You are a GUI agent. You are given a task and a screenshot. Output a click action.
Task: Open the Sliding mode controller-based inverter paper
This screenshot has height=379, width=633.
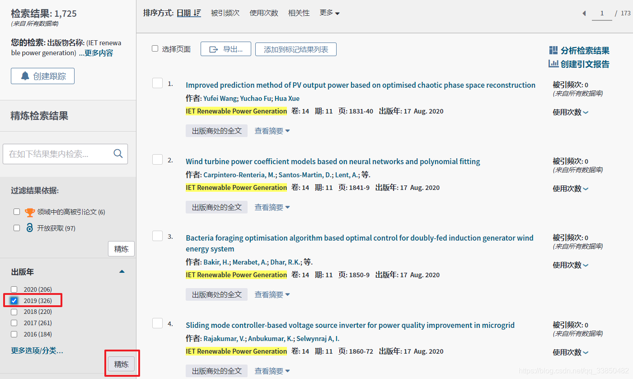350,325
